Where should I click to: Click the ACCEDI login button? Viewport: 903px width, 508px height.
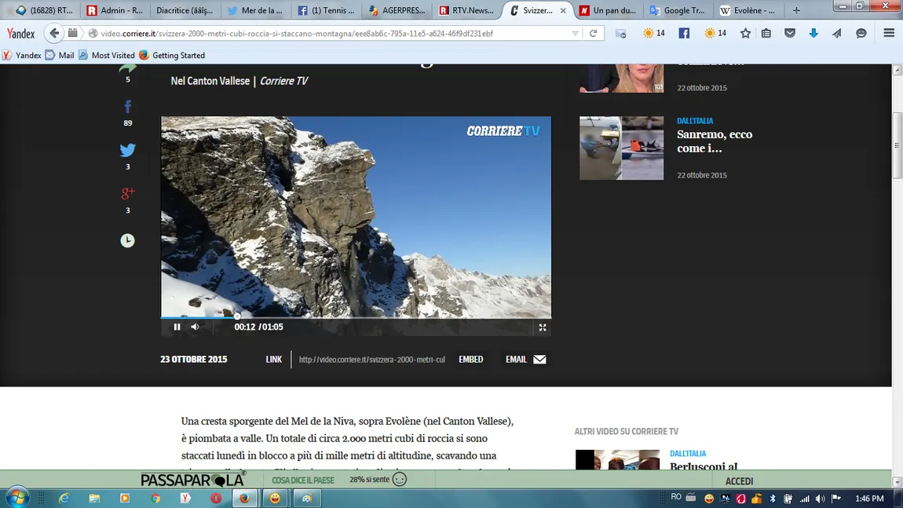[739, 481]
